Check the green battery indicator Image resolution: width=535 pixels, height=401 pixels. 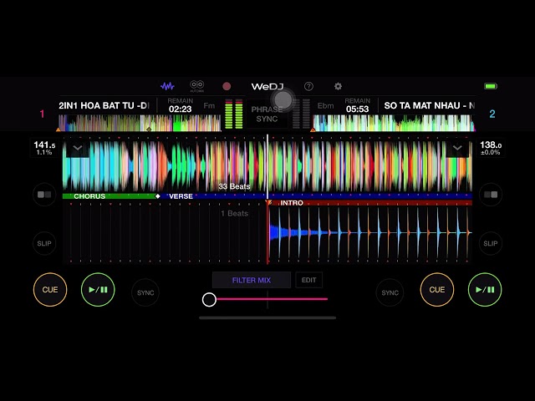click(491, 86)
